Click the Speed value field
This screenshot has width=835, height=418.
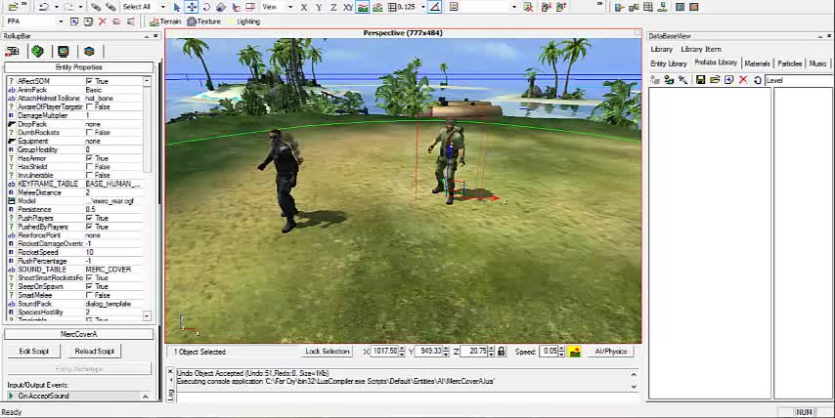coord(549,352)
